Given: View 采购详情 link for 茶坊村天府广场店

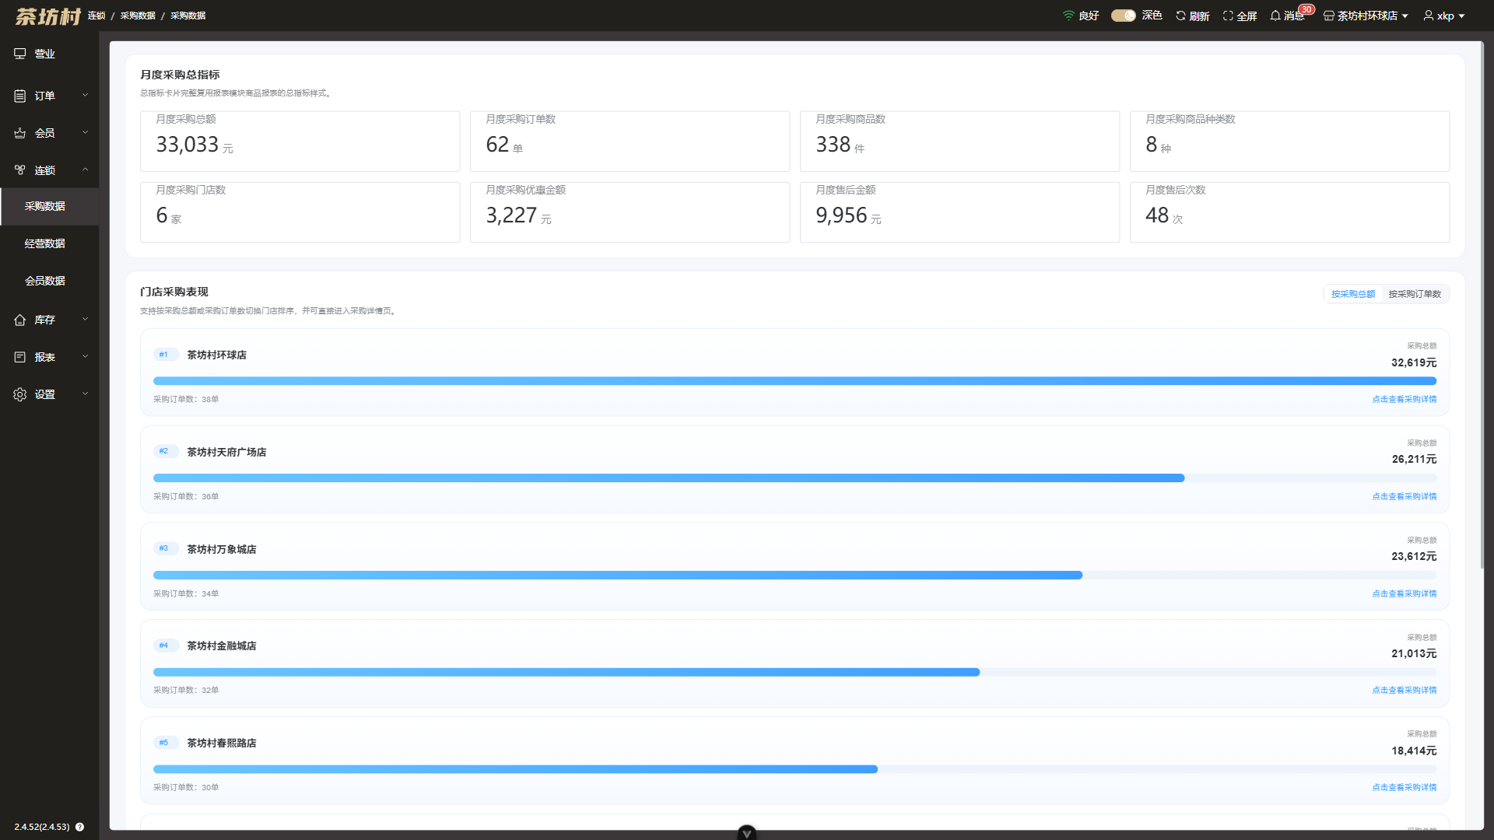Looking at the screenshot, I should 1405,496.
